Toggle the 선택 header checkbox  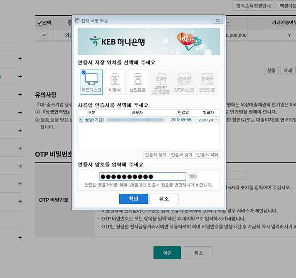tap(39, 23)
